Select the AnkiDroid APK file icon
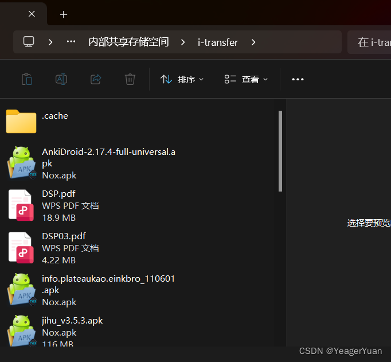The height and width of the screenshot is (362, 391). click(22, 162)
